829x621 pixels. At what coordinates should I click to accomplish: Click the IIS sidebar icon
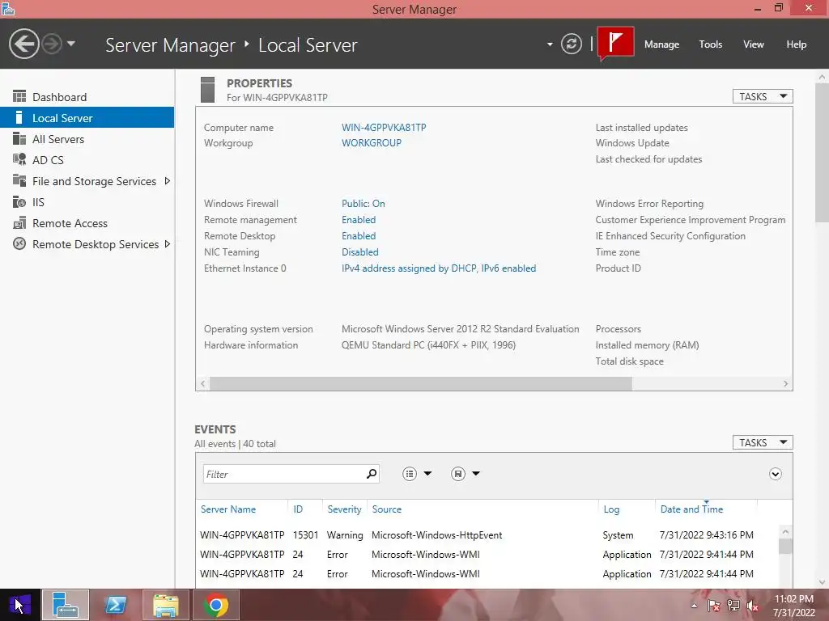tap(19, 201)
